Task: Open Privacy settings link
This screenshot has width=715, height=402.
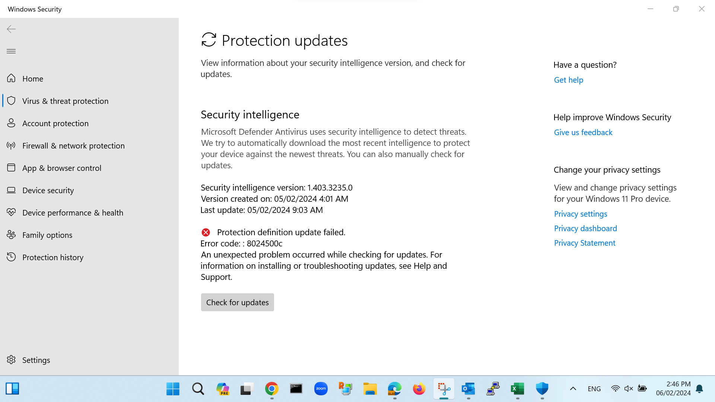Action: [581, 214]
